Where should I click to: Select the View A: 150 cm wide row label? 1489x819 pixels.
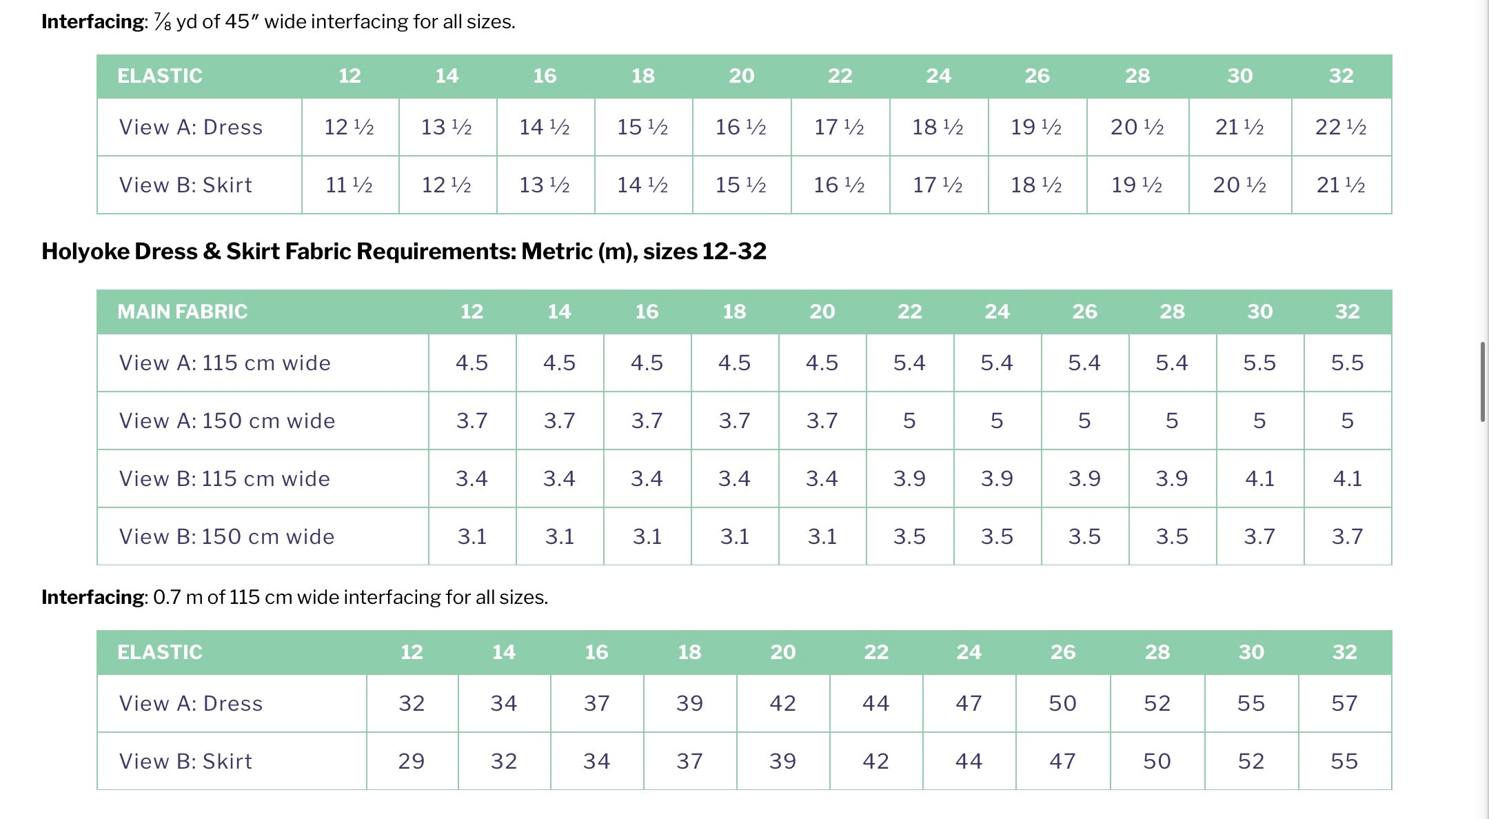tap(227, 421)
